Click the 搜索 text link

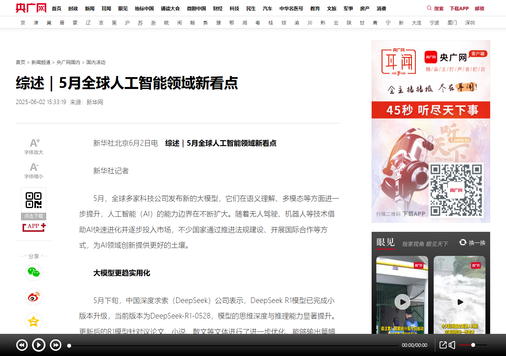coord(439,8)
